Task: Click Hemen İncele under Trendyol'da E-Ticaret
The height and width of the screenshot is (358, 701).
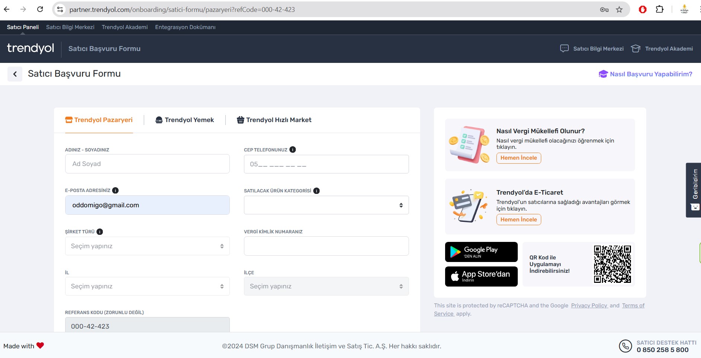Action: [519, 220]
